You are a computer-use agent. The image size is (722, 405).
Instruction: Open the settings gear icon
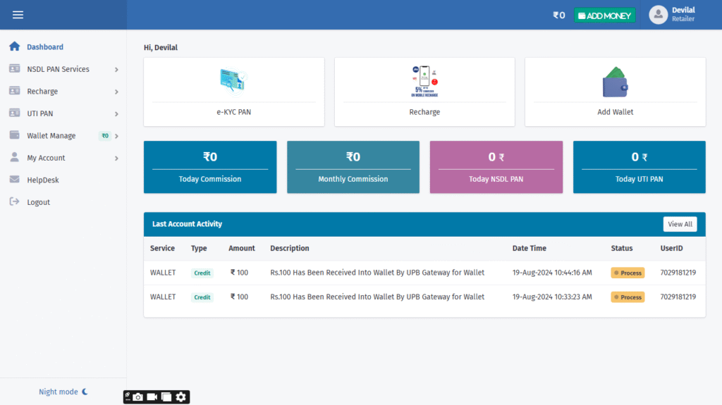click(x=181, y=397)
